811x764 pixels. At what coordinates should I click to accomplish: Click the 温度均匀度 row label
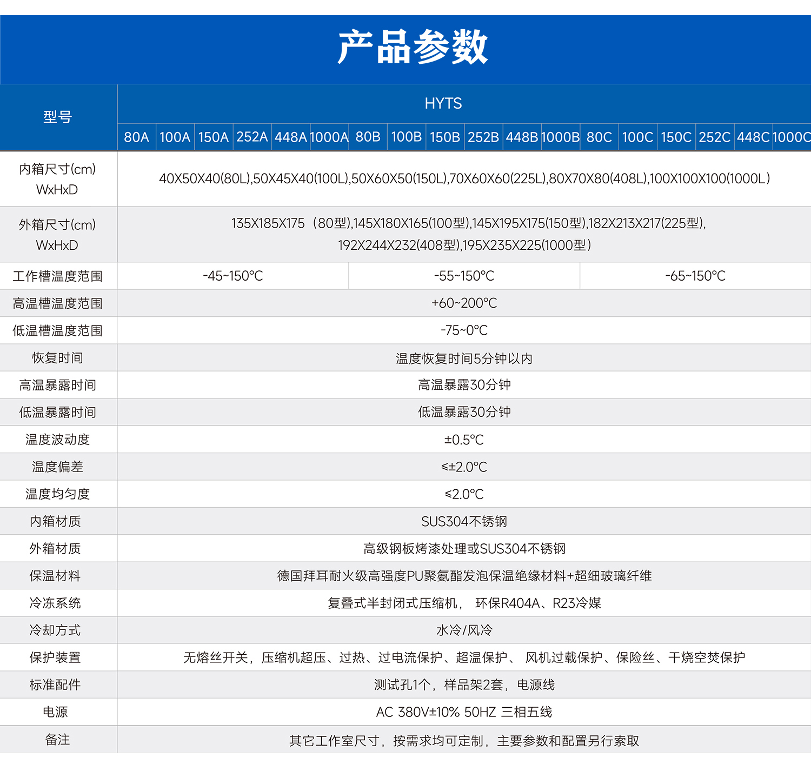pos(58,494)
